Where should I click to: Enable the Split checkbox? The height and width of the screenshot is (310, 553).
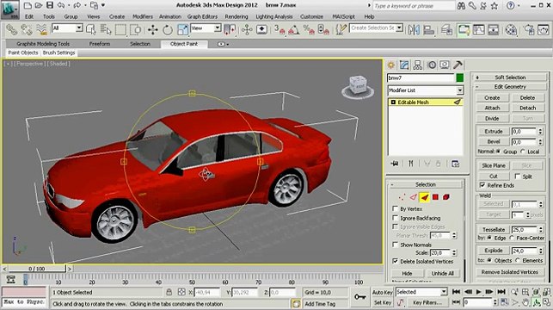pyautogui.click(x=518, y=177)
